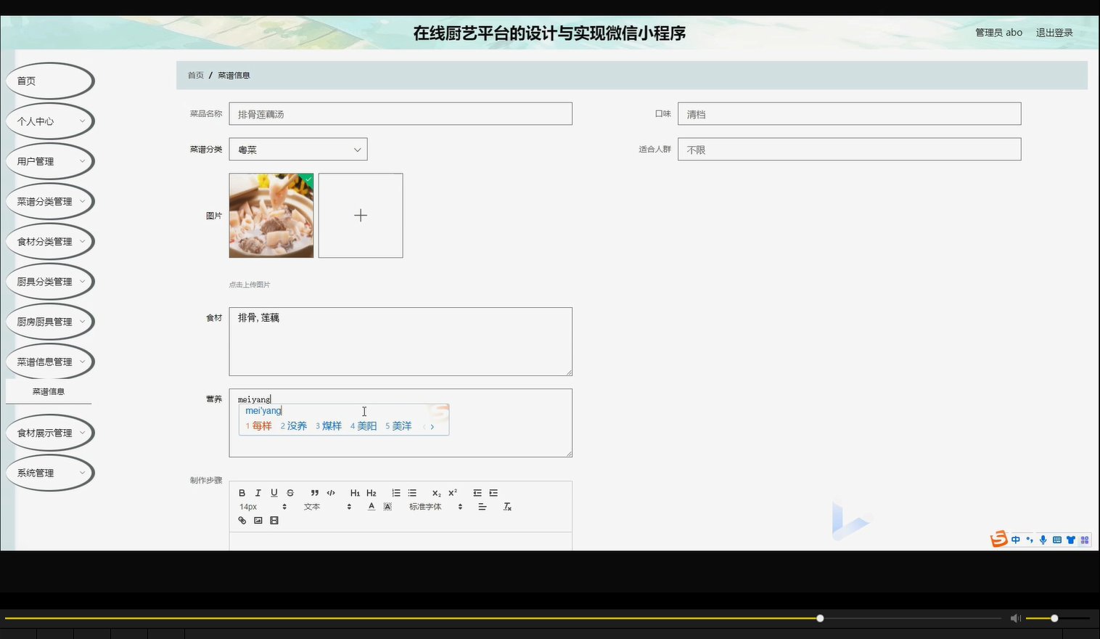Expand the 厨具分类管理 sidebar menu
Image resolution: width=1100 pixels, height=639 pixels.
[50, 281]
